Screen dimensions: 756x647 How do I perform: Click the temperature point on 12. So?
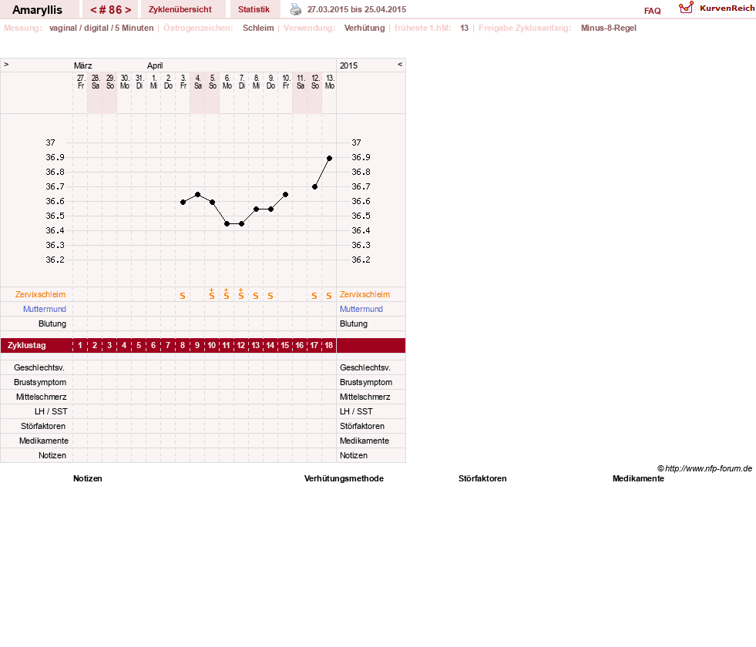(x=315, y=187)
